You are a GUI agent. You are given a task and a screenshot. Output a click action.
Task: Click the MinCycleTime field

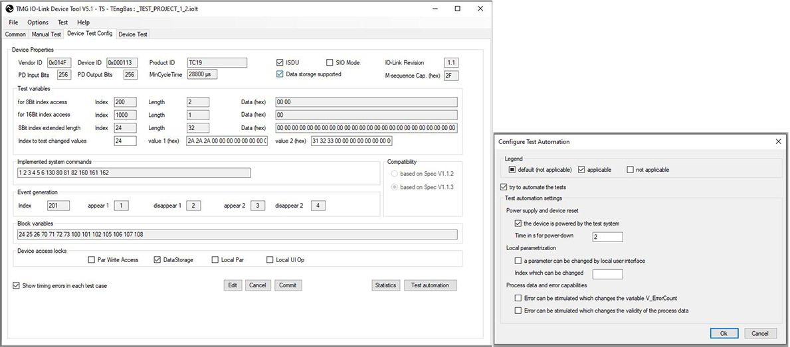(x=201, y=74)
